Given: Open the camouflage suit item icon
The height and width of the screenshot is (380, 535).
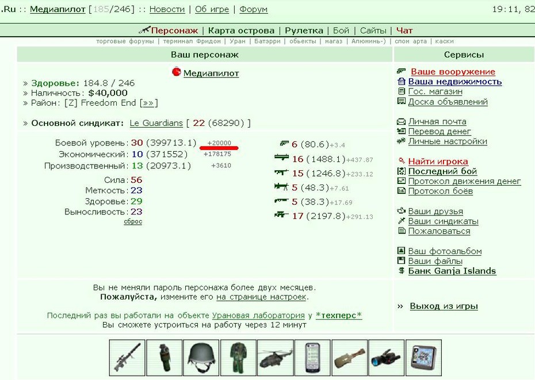Looking at the screenshot, I should 238,358.
